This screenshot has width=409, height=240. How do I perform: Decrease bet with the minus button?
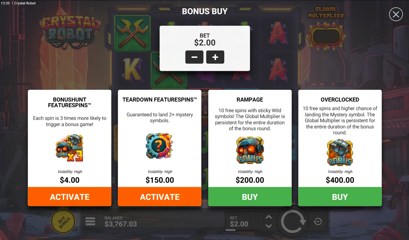click(x=194, y=57)
